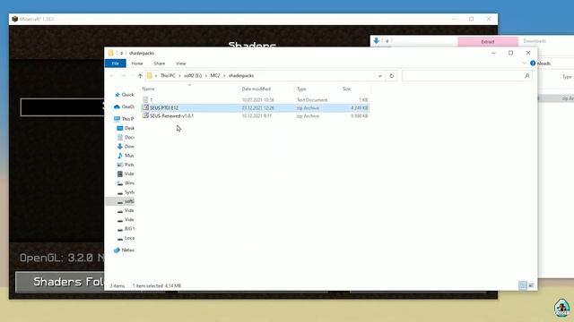Switch to the Share ribbon tab
574x322 pixels.
(160, 64)
